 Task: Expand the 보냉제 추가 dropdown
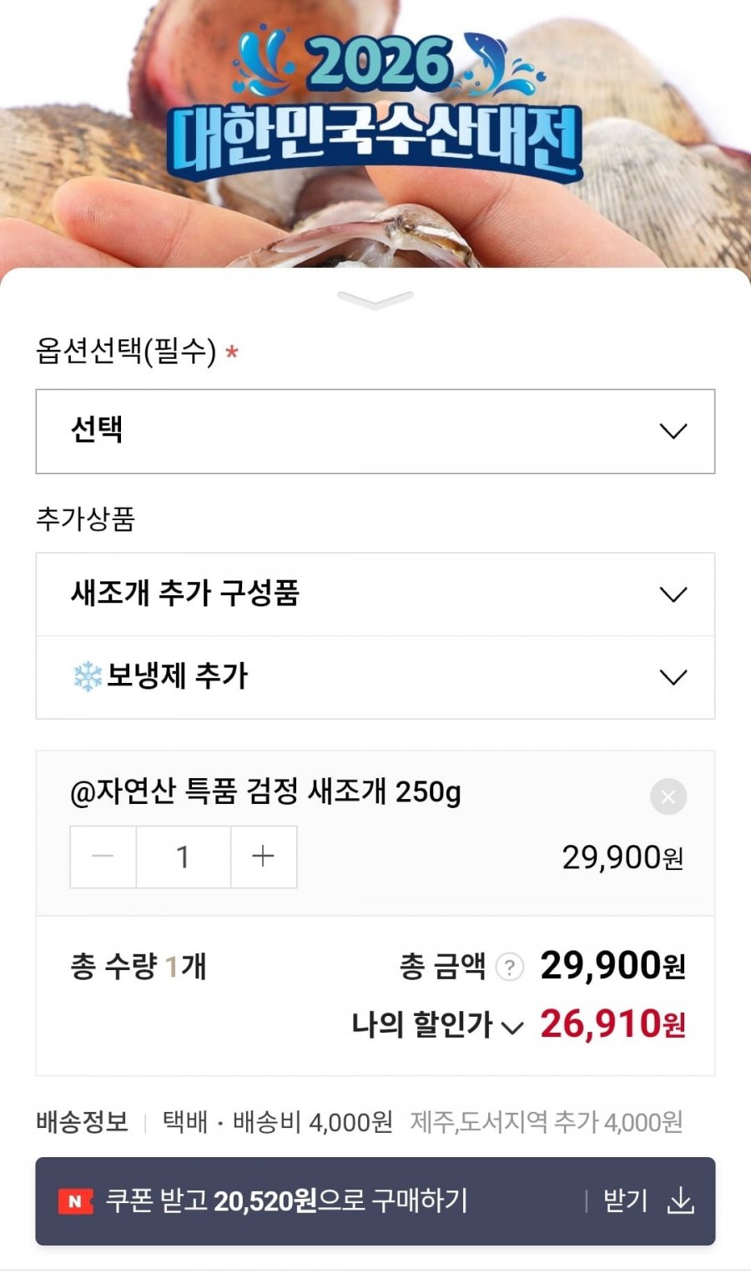(375, 677)
